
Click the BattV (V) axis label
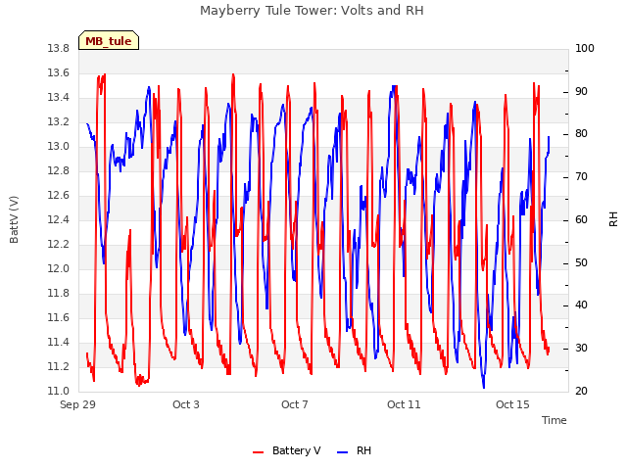(x=14, y=219)
